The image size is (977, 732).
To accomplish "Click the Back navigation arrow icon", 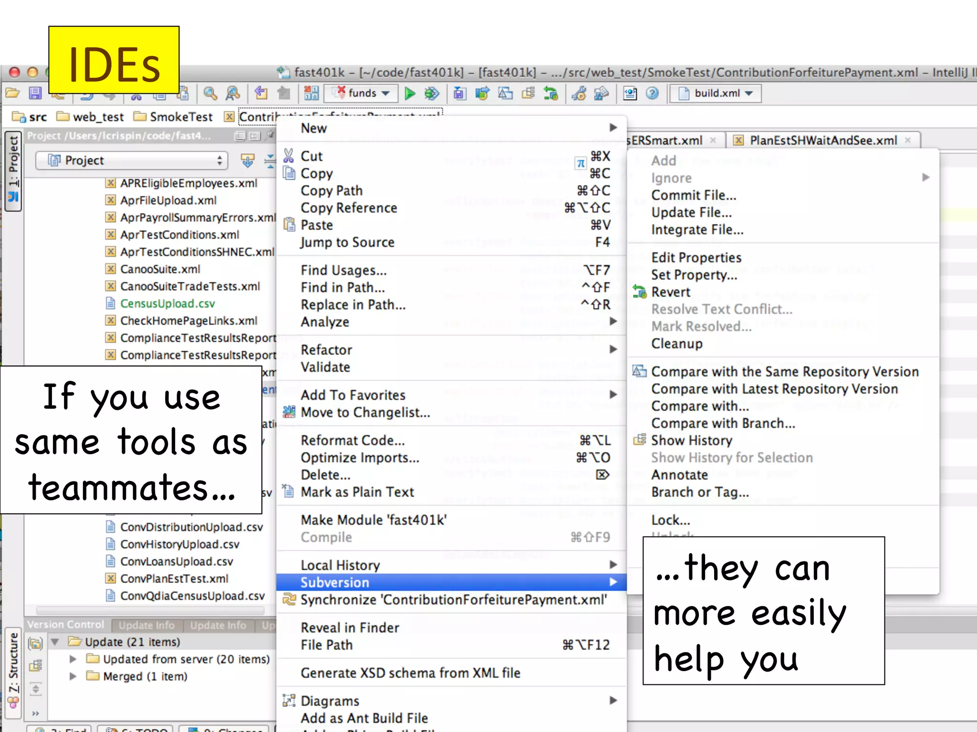I will 261,93.
